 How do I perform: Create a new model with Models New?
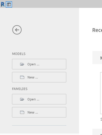tap(39, 77)
